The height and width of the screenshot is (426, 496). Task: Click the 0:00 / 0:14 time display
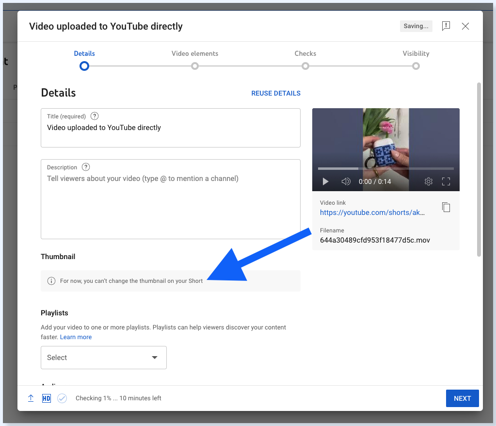coord(375,181)
